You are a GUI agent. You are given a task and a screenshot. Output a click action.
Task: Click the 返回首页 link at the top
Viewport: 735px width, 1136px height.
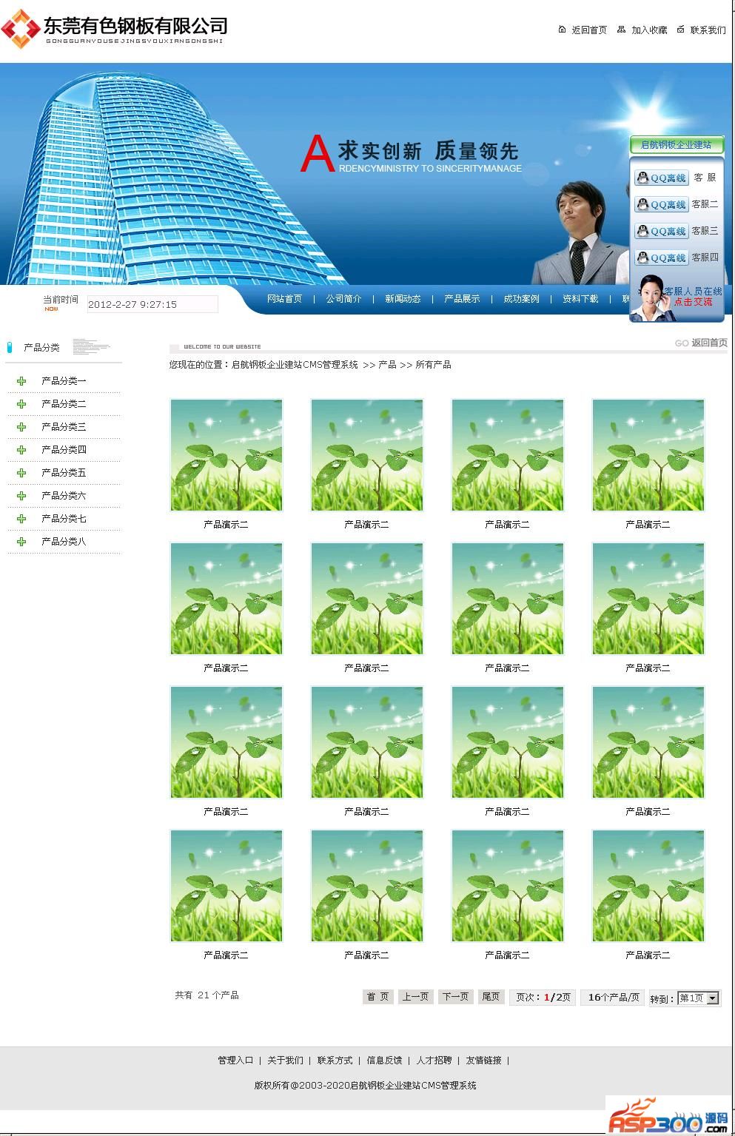(x=589, y=30)
